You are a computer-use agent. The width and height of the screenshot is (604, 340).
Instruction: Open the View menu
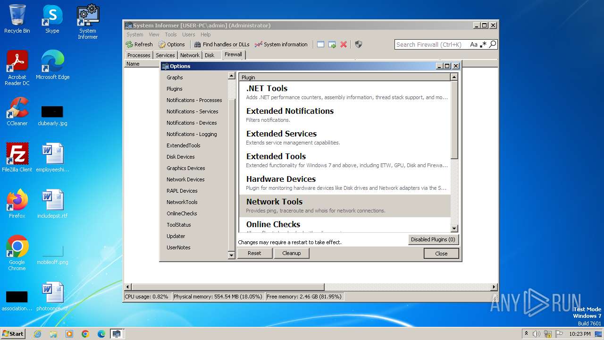(x=154, y=34)
